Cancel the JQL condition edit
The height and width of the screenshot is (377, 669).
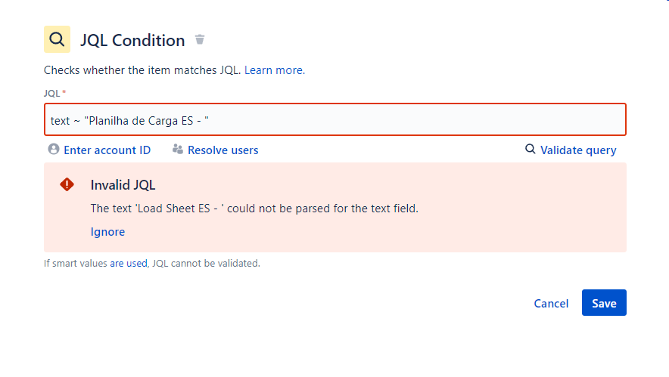click(x=551, y=303)
